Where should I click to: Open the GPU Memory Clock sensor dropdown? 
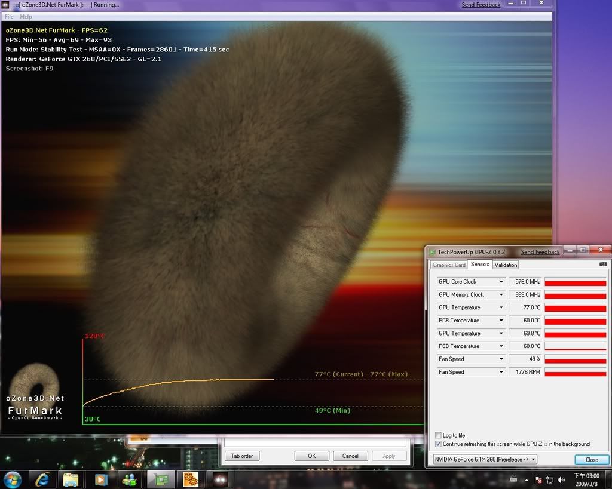click(x=501, y=294)
